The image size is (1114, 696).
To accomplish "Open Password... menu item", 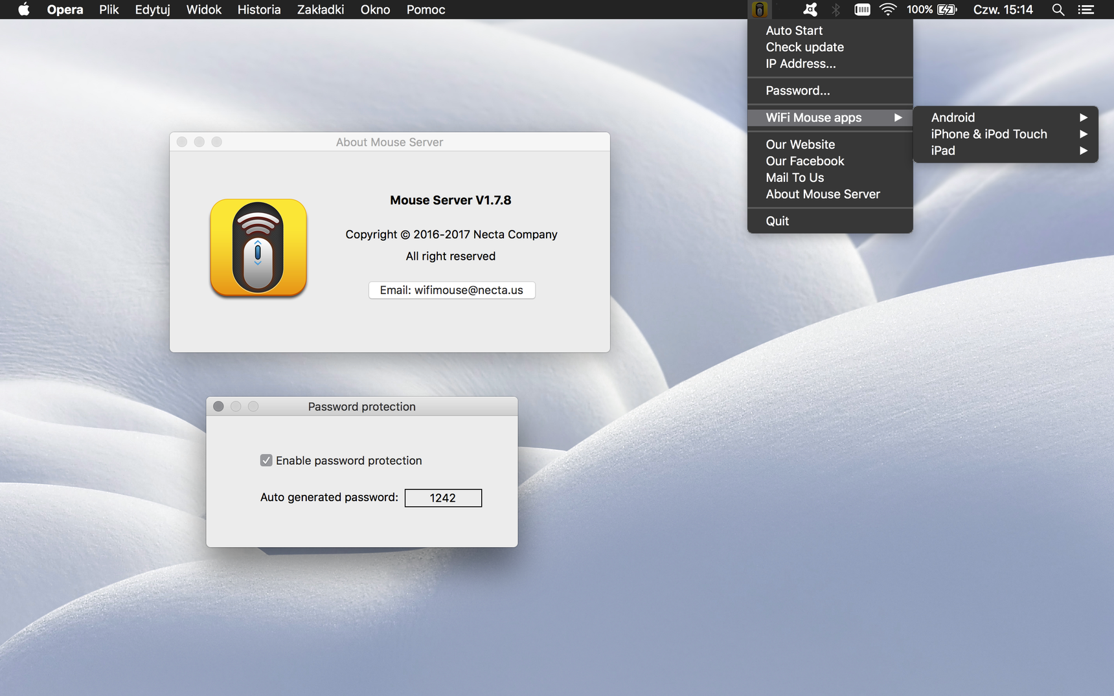I will click(x=830, y=91).
